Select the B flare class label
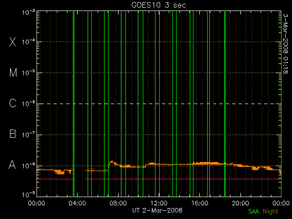 13,134
